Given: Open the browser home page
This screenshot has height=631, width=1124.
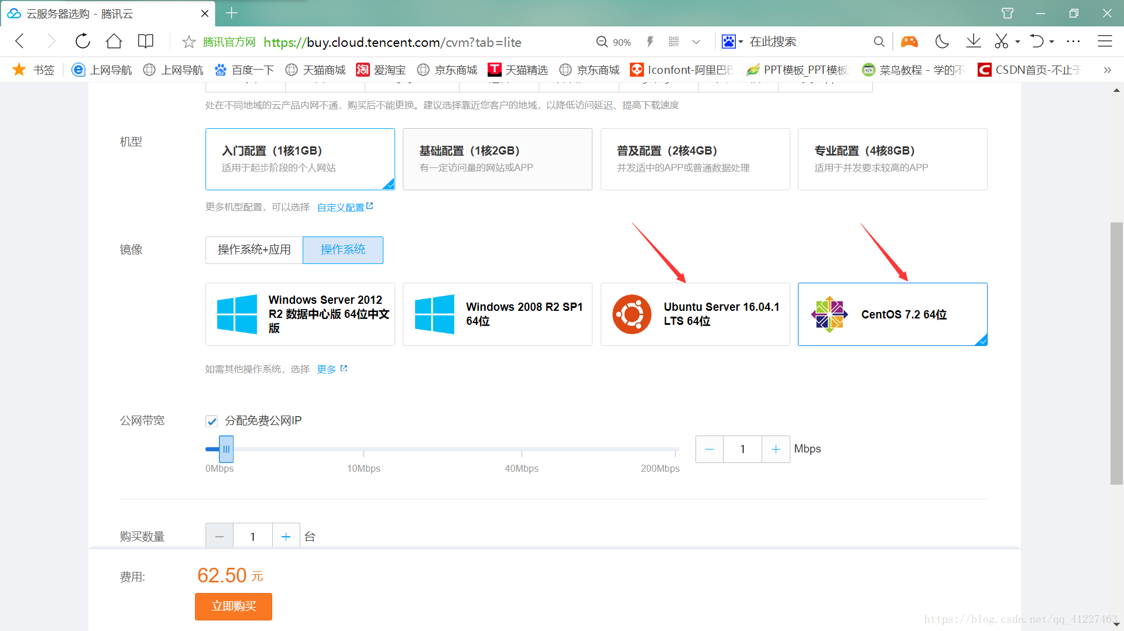Looking at the screenshot, I should click(x=114, y=42).
